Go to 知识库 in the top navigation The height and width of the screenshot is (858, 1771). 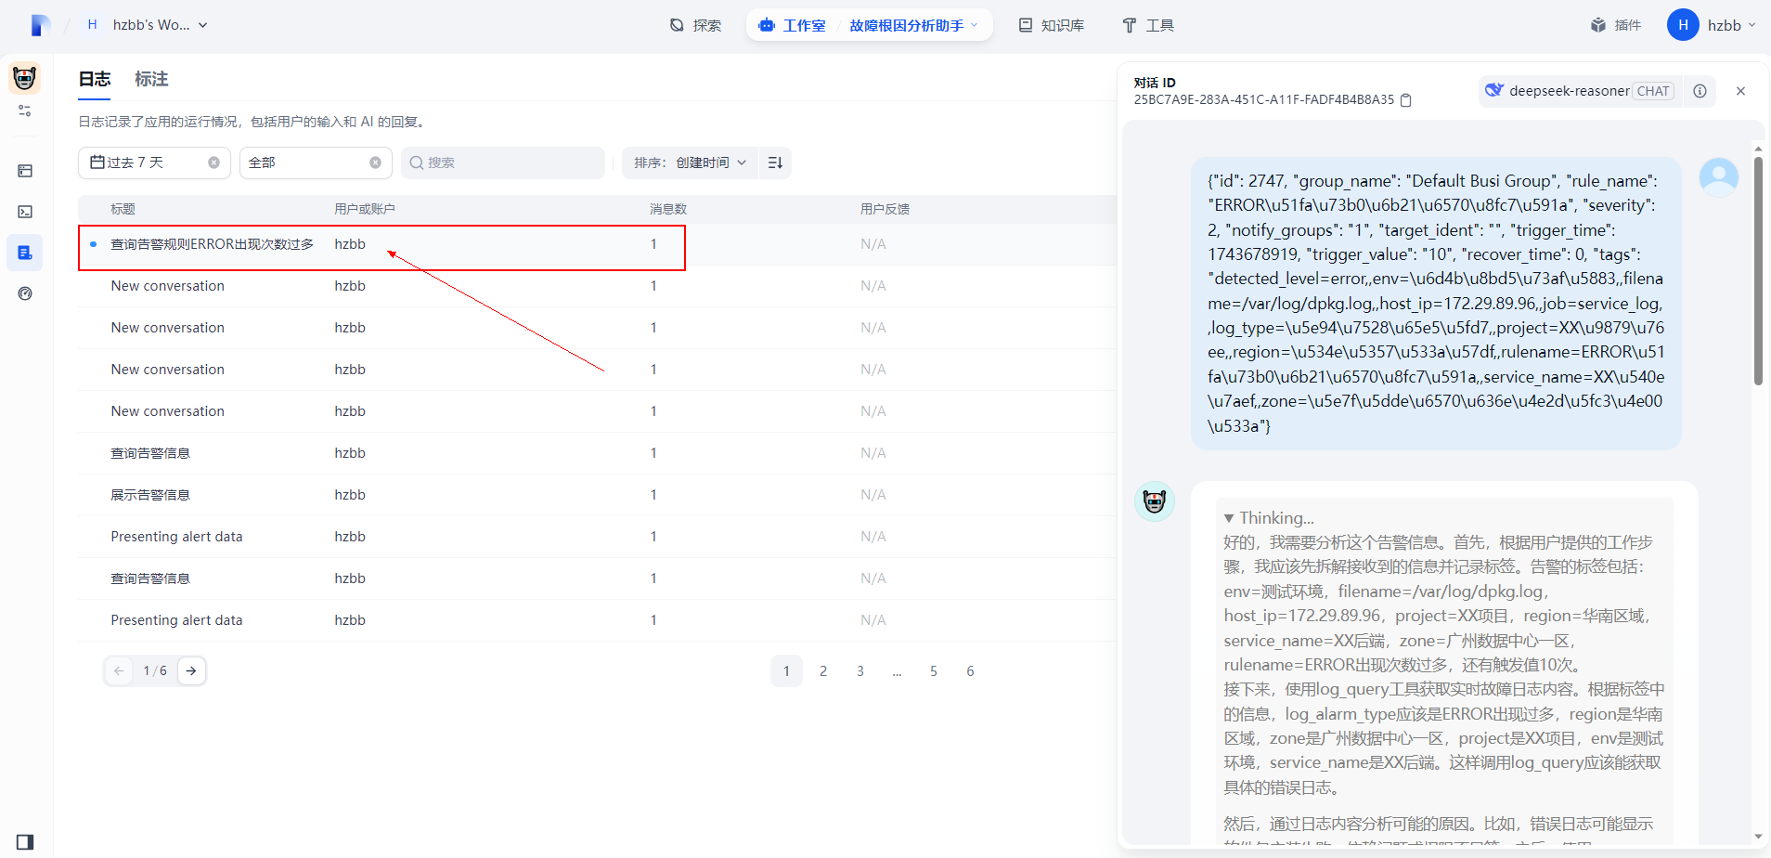click(x=1052, y=25)
